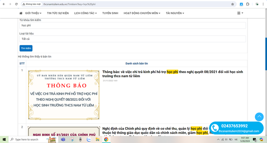Open the browser extensions puzzle icon
The height and width of the screenshot is (143, 267).
pos(248,4)
